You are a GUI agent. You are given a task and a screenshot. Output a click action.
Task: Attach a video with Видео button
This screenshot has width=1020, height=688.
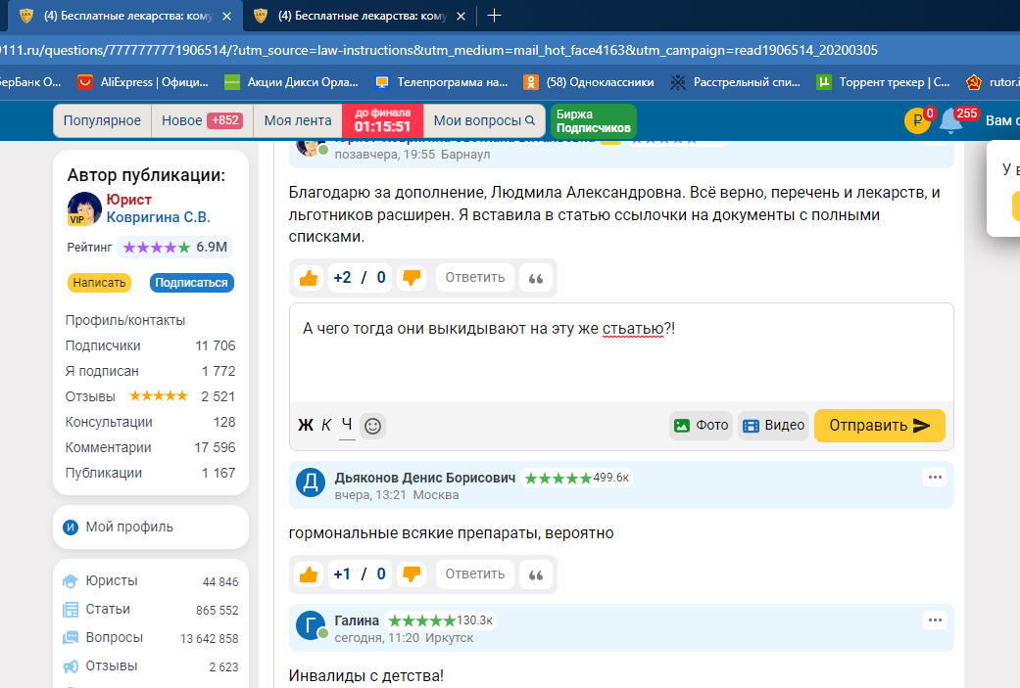(773, 426)
